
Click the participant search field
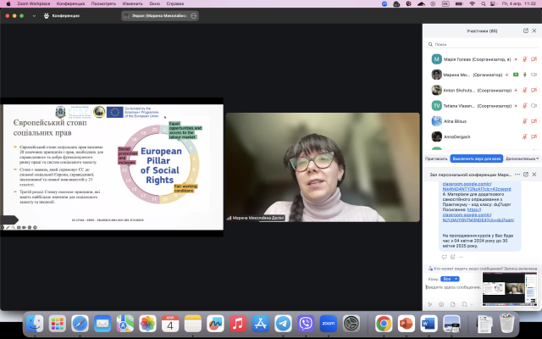[x=483, y=44]
